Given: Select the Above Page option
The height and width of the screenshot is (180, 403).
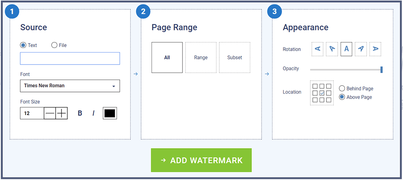Looking at the screenshot, I should 342,97.
